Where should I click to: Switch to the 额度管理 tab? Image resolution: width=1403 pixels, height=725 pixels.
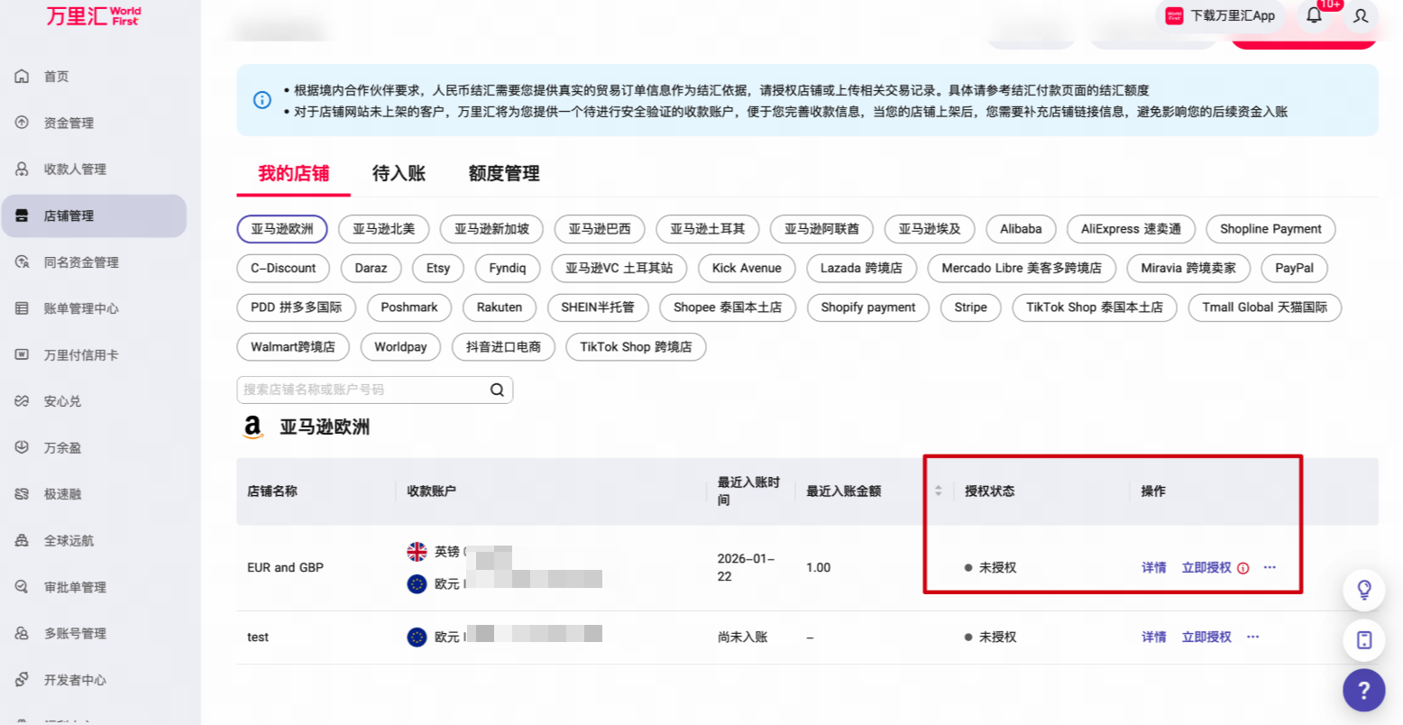pos(504,173)
